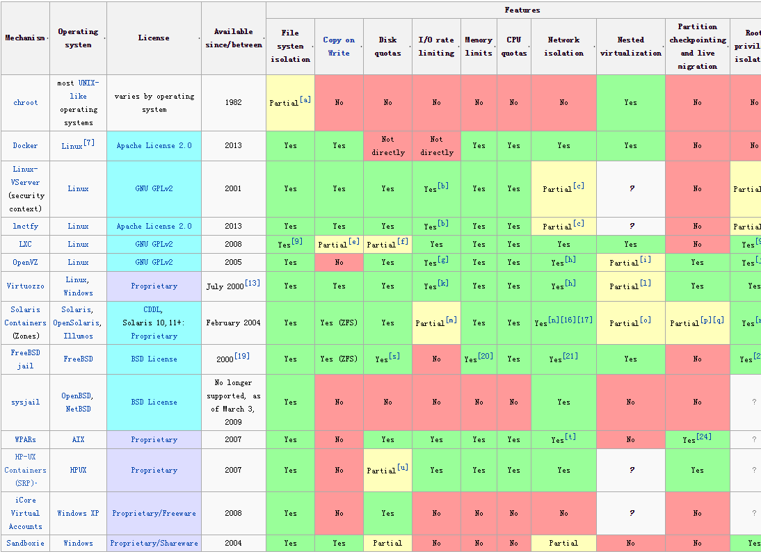This screenshot has height=554, width=761.
Task: Select '1982' in the chroot row
Action: [x=234, y=103]
